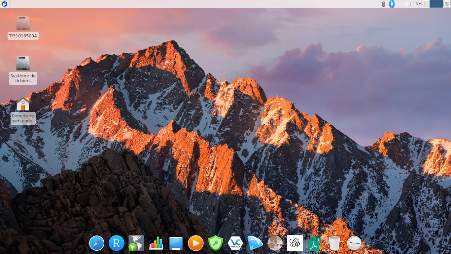Launch the colorful bar chart app
The image size is (451, 254).
[x=156, y=243]
